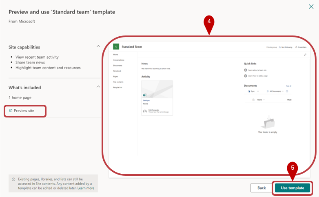319x197 pixels.
Task: Open the All Documents view dropdown
Action: tap(275, 91)
